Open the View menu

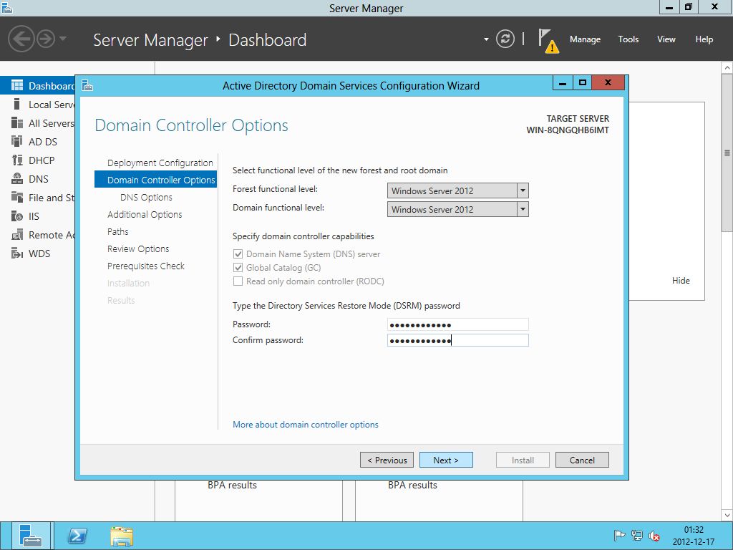click(666, 39)
